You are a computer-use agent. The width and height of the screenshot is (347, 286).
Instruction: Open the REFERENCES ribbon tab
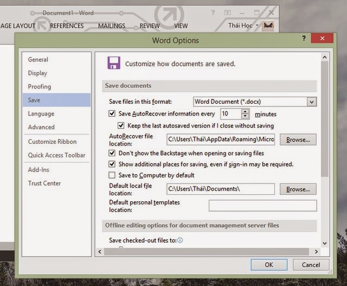[67, 26]
